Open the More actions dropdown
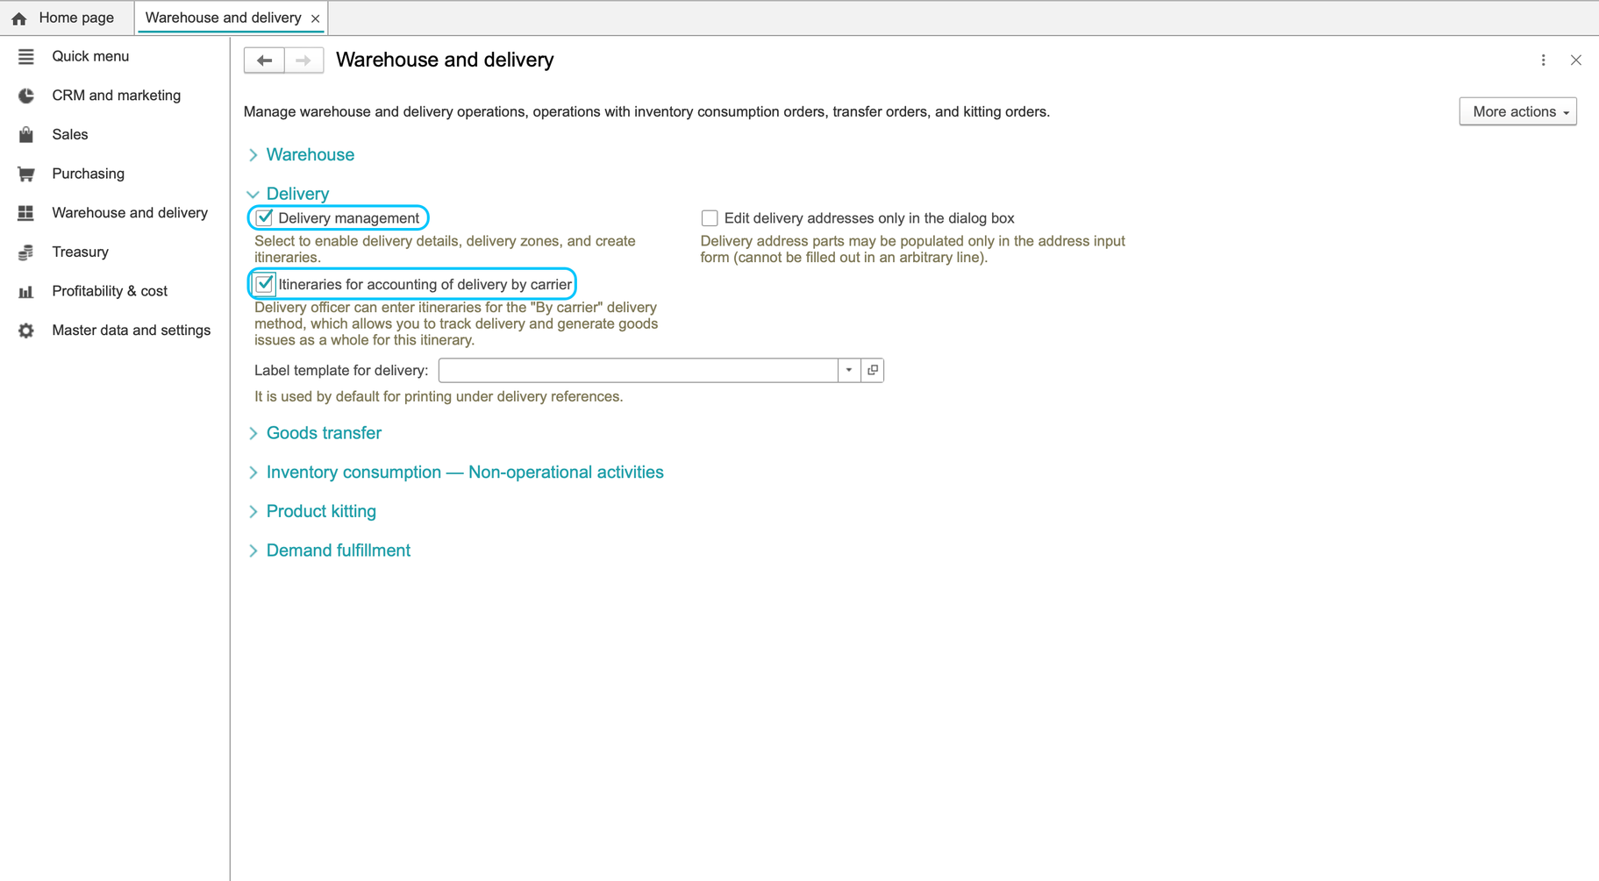 pyautogui.click(x=1518, y=111)
